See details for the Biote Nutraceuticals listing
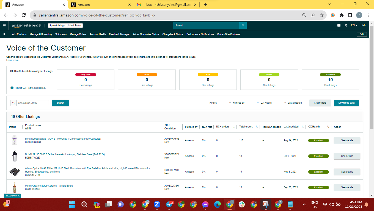This screenshot has width=374, height=211. click(x=347, y=140)
